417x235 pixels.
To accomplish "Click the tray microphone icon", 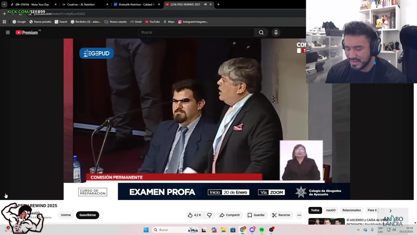I will click(x=372, y=230).
